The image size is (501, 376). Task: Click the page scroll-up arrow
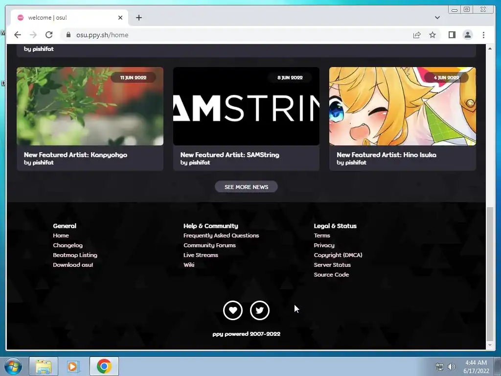click(x=490, y=48)
